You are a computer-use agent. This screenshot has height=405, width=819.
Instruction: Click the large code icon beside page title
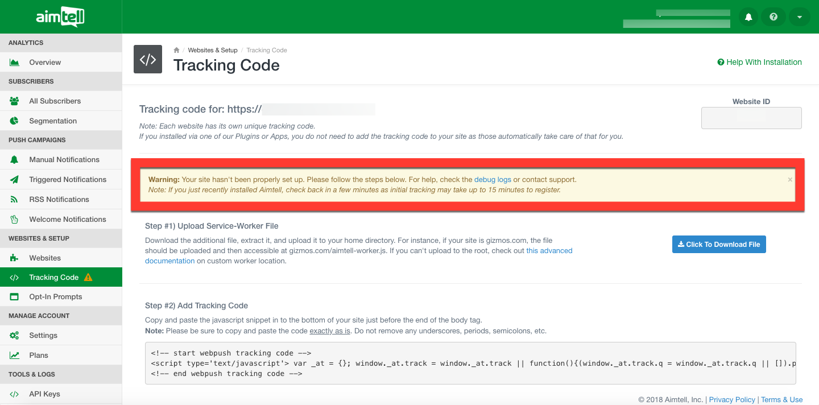coord(148,59)
